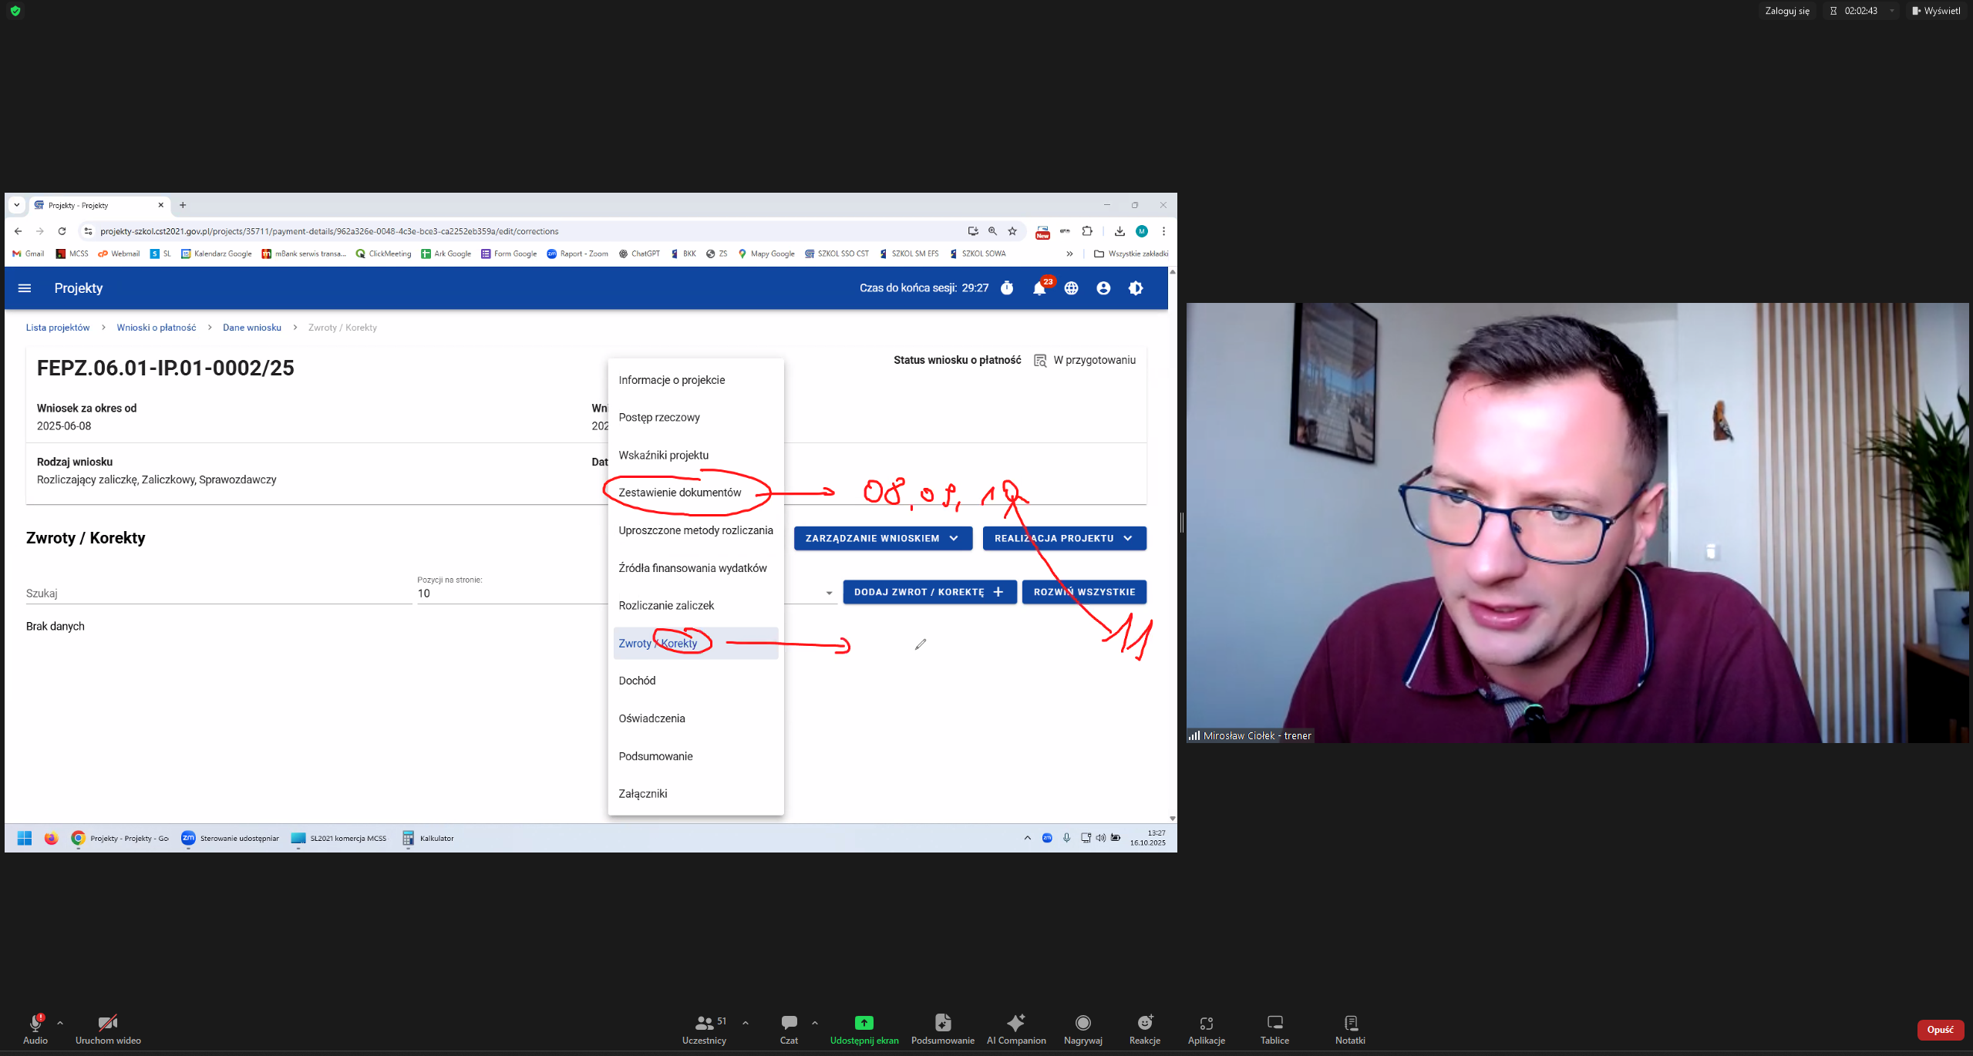
Task: Open the notifications bell icon
Action: (1039, 288)
